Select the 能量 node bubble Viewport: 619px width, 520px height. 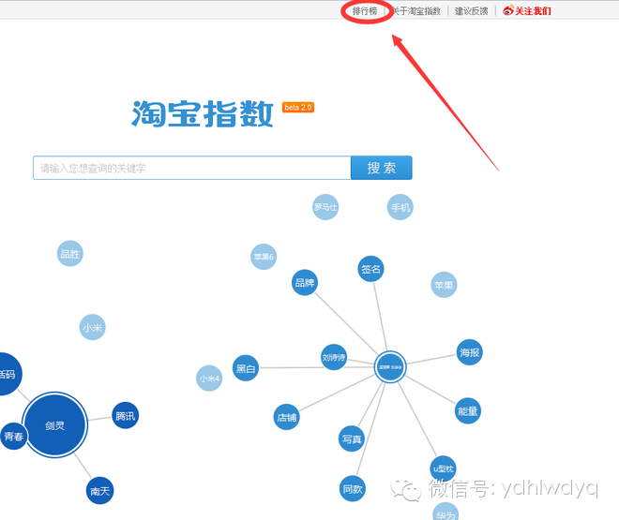pyautogui.click(x=468, y=410)
